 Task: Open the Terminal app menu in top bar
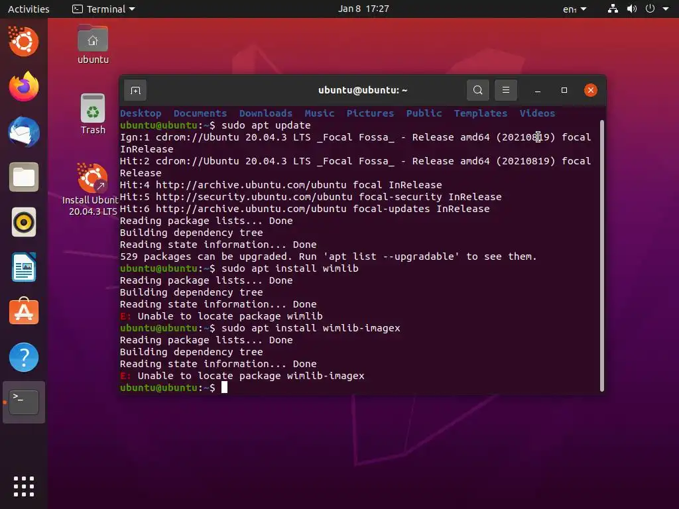103,9
